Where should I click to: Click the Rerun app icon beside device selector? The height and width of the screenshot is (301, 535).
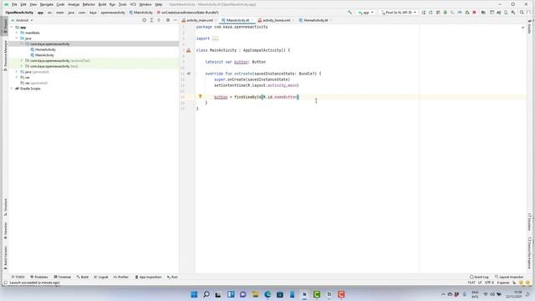click(424, 13)
